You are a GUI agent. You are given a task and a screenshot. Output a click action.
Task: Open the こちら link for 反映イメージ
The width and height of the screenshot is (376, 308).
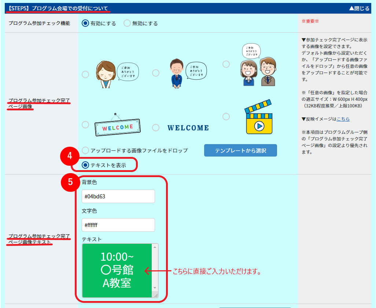tap(343, 119)
